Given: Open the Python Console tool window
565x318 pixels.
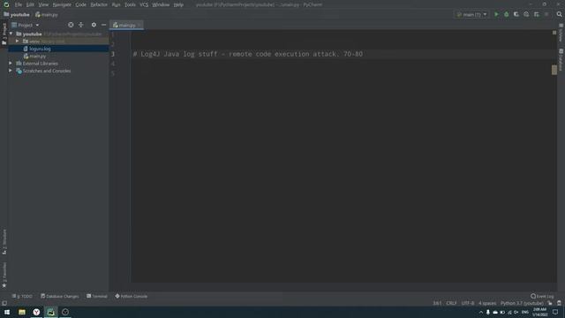Looking at the screenshot, I should [132, 296].
